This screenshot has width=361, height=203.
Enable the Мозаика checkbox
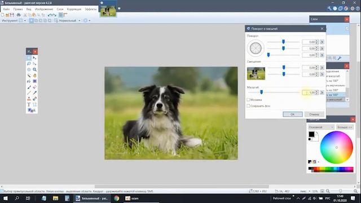pos(248,100)
